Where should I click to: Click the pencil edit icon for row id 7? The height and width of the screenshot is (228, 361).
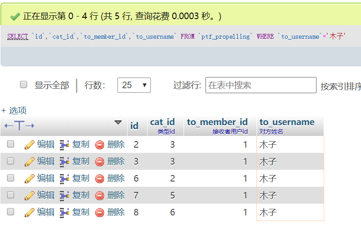[30, 195]
